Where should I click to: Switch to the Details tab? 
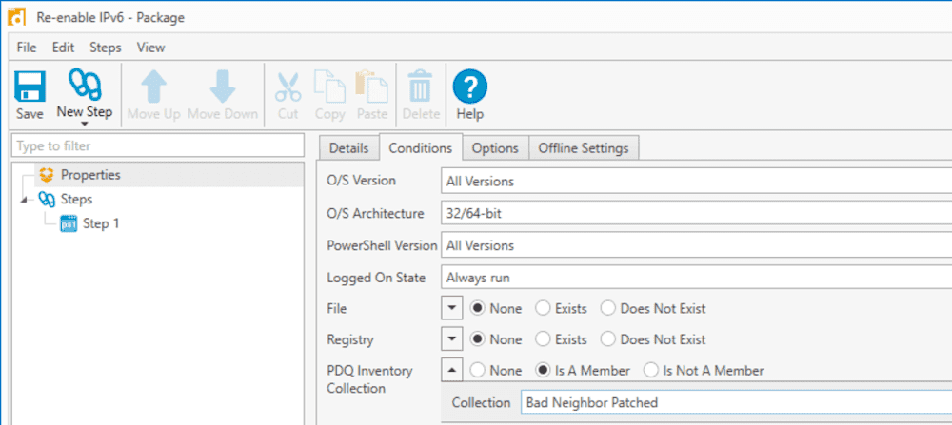(348, 148)
